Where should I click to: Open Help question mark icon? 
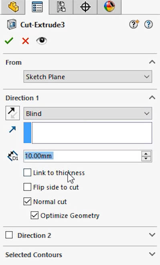click(148, 25)
